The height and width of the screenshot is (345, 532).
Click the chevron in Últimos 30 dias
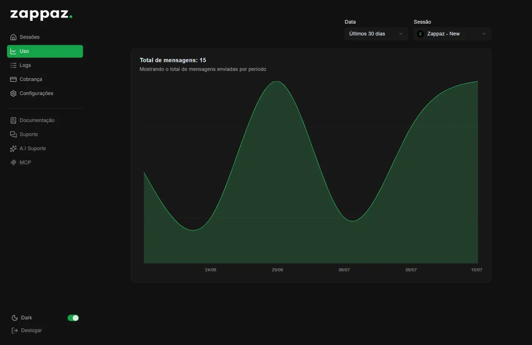tap(401, 34)
